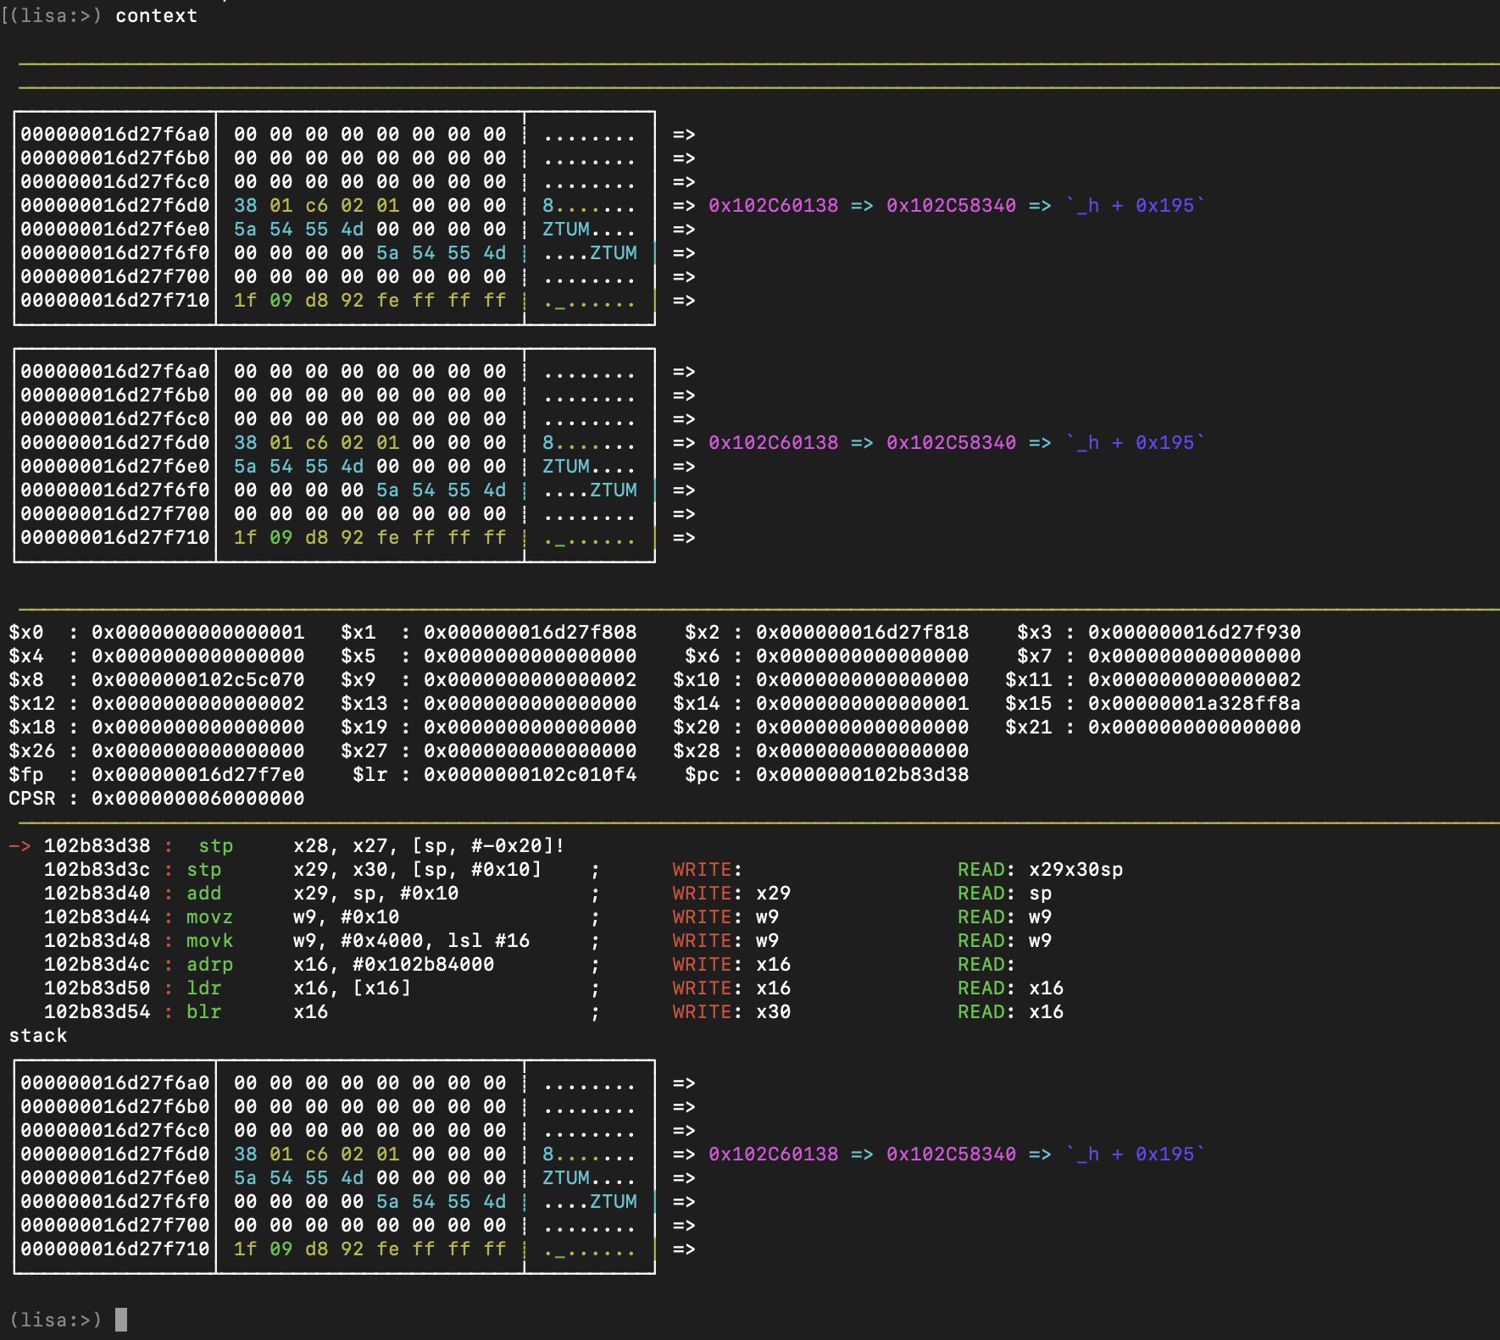This screenshot has height=1340, width=1500.
Task: Click the $x15 value 0x00000001a328ff8a
Action: click(x=1194, y=704)
